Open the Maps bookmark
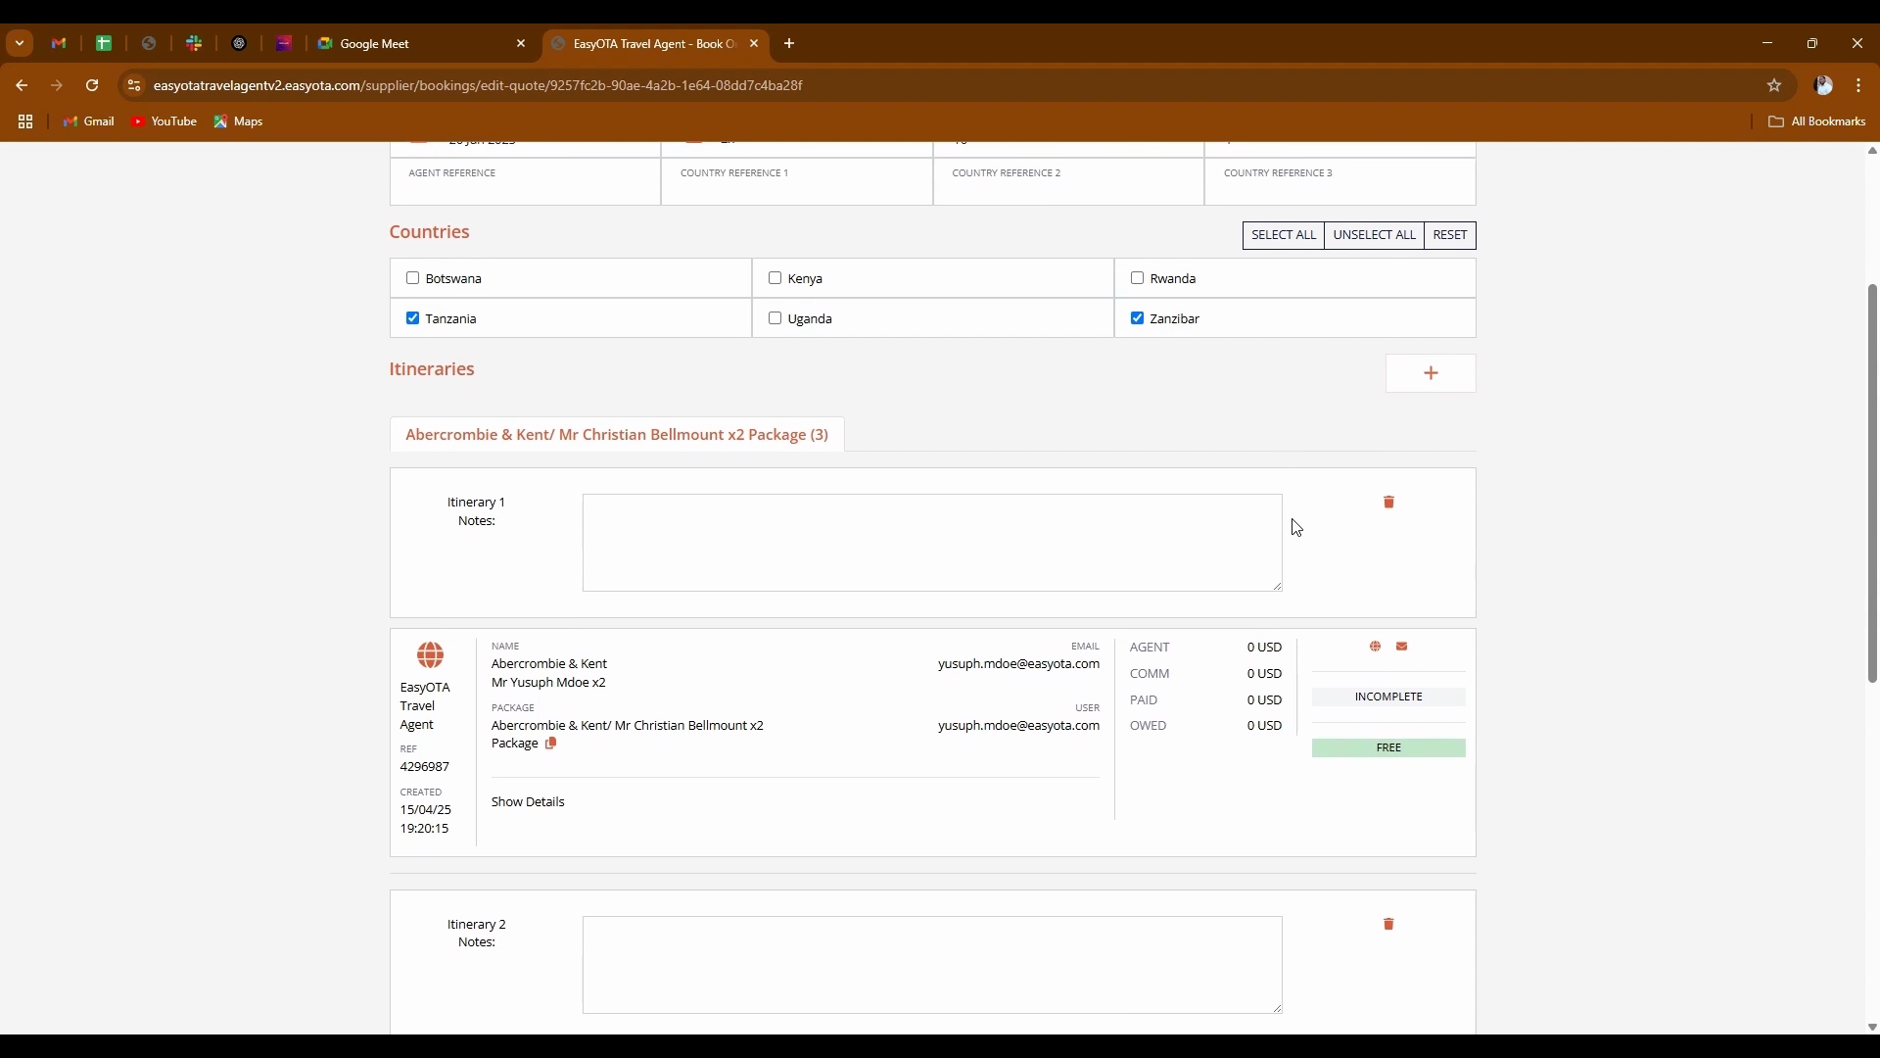1880x1058 pixels. coord(239,122)
